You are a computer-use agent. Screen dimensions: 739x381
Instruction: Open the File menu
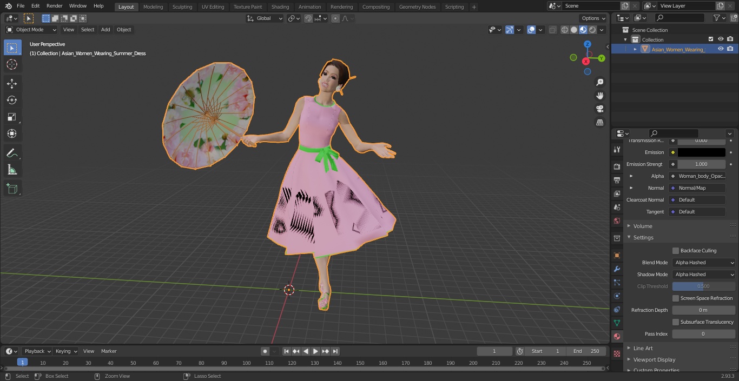21,6
